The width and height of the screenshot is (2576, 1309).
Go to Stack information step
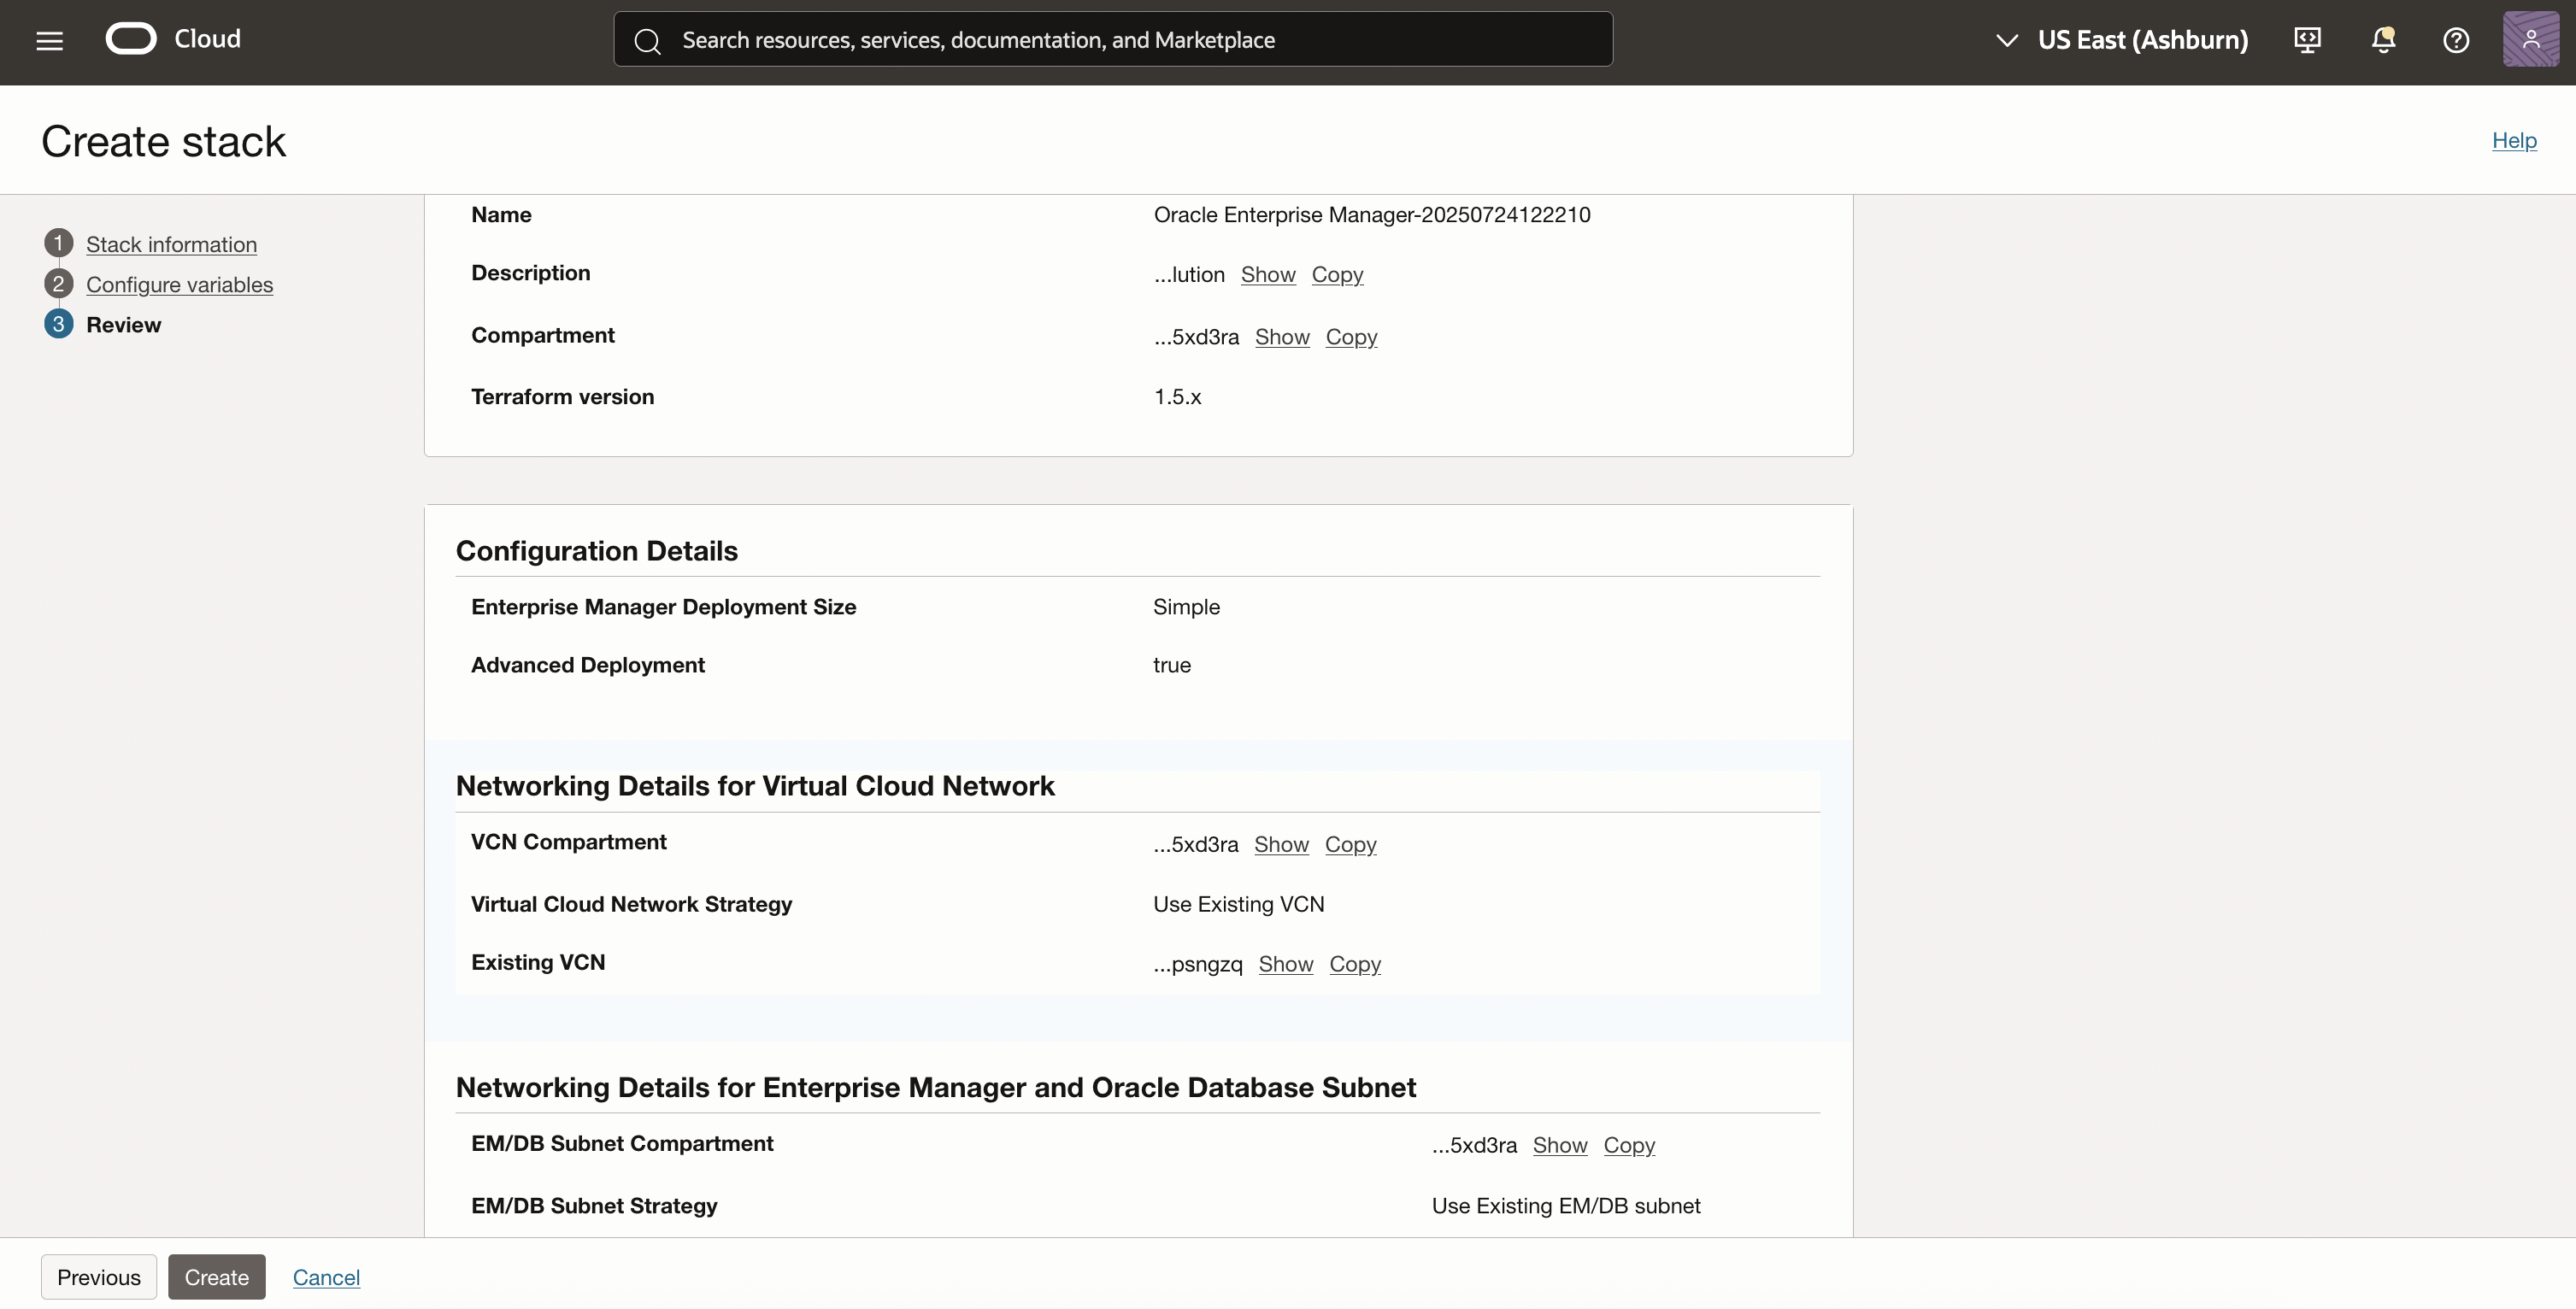click(171, 244)
